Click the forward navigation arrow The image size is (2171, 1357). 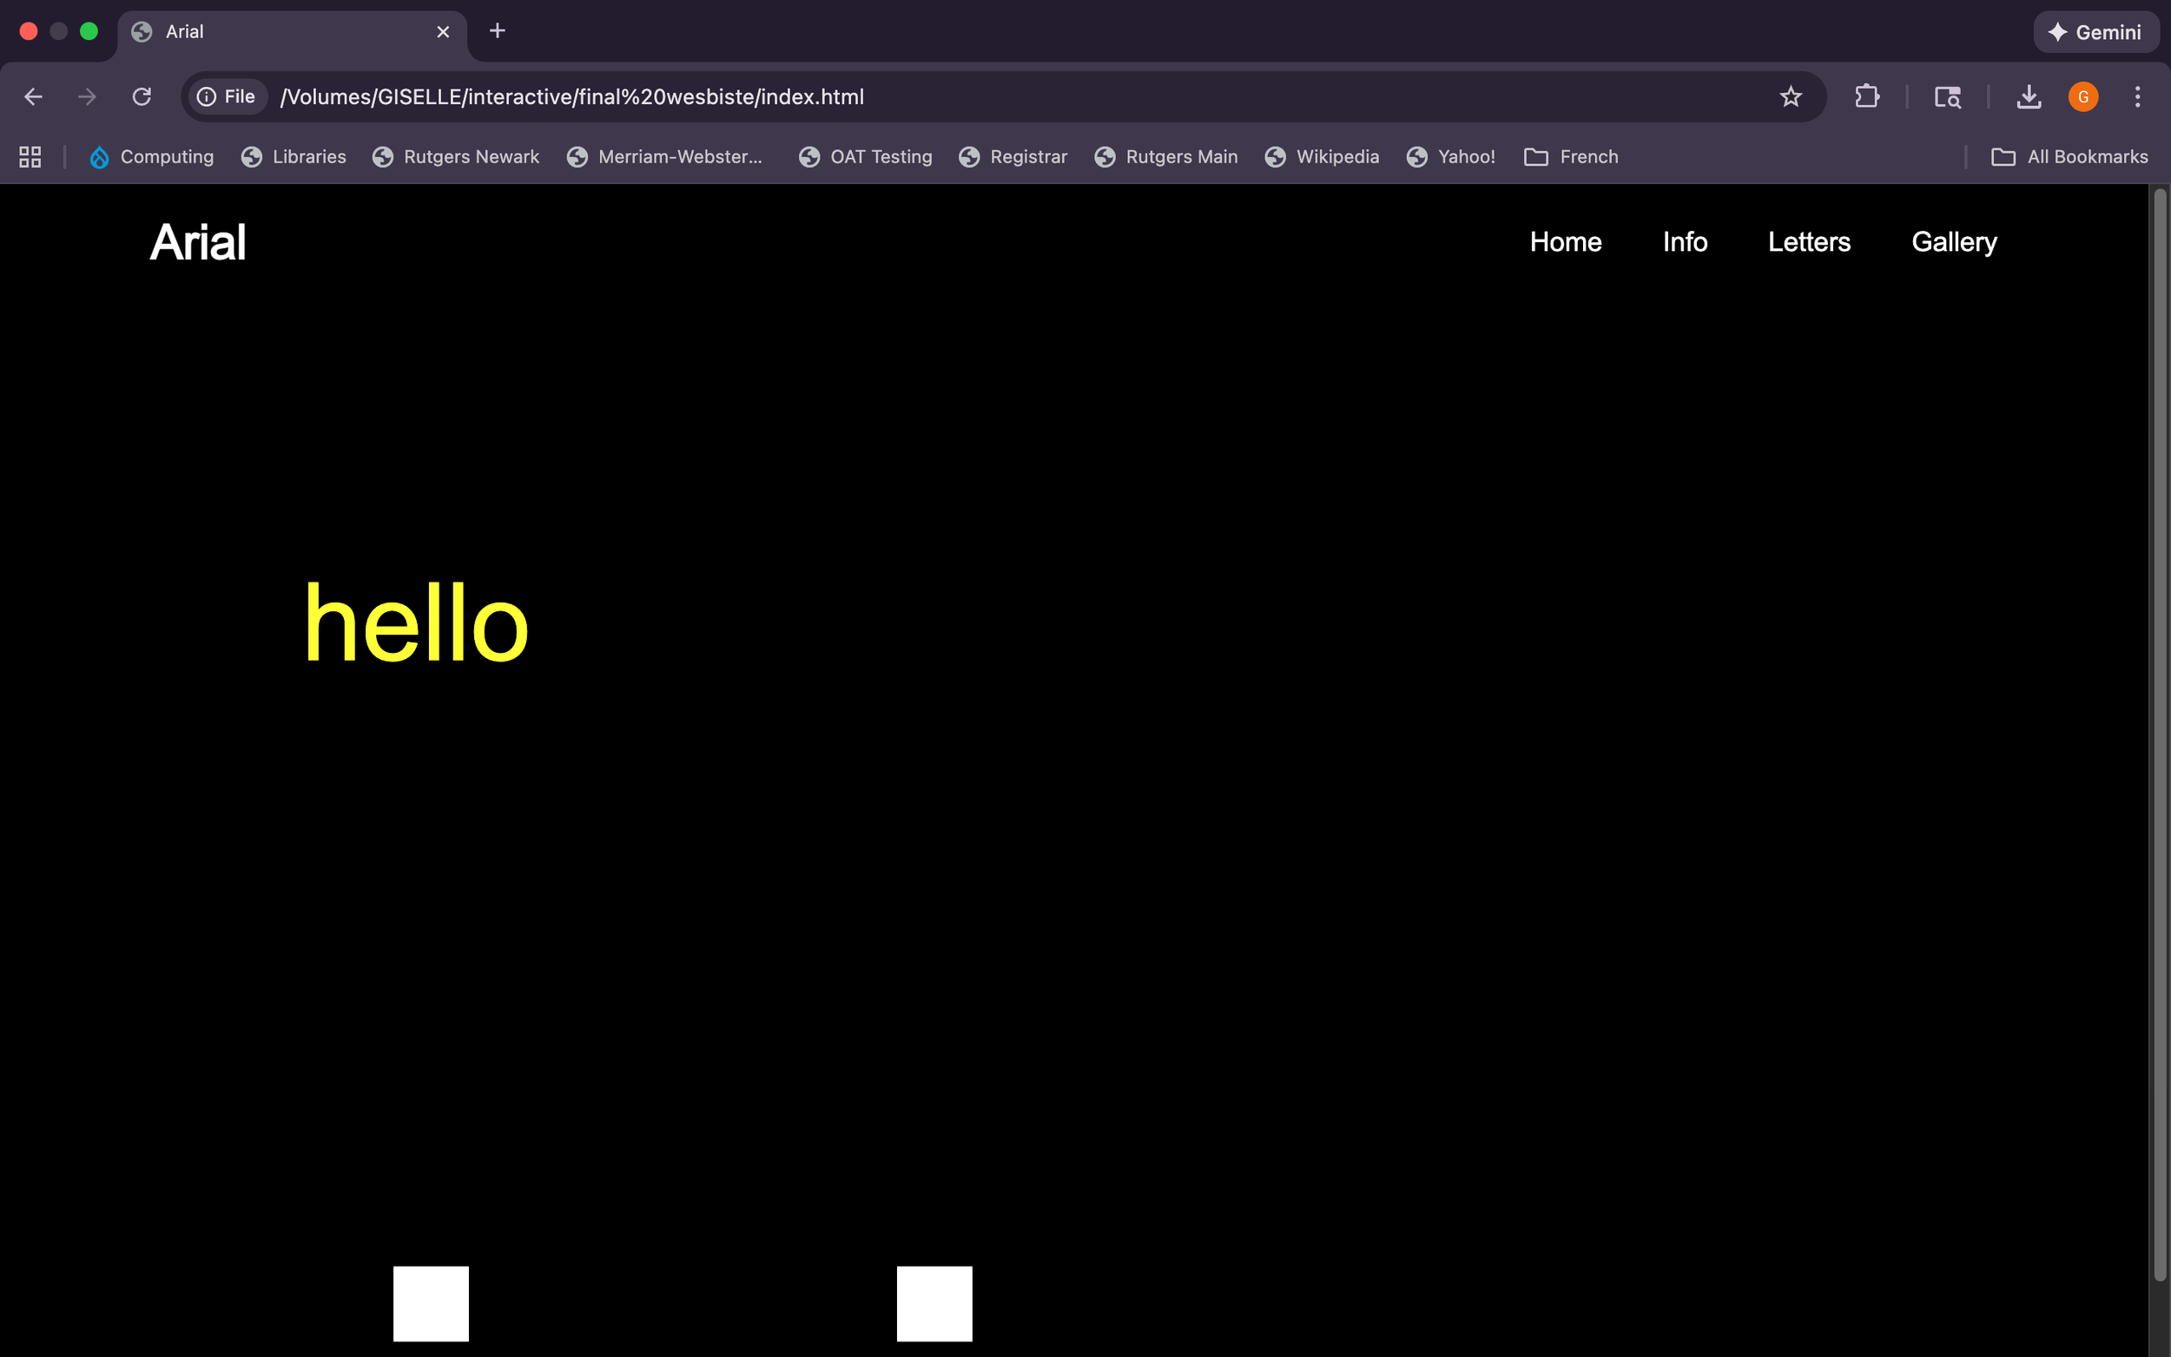pyautogui.click(x=87, y=96)
